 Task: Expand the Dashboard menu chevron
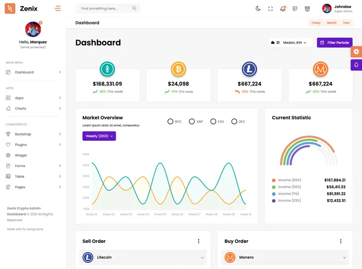tap(60, 72)
